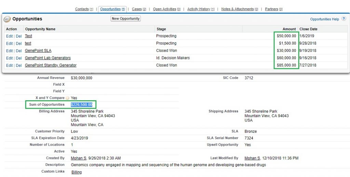Edit the GenePoint SLA opportunity
The width and height of the screenshot is (350, 177).
click(9, 51)
